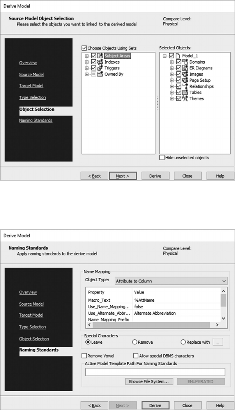Select the Replace with radio option
The height and width of the screenshot is (410, 235).
[x=183, y=342]
